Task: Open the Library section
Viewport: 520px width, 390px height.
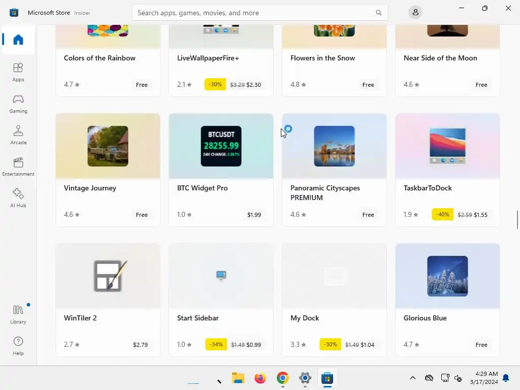Action: coord(18,314)
